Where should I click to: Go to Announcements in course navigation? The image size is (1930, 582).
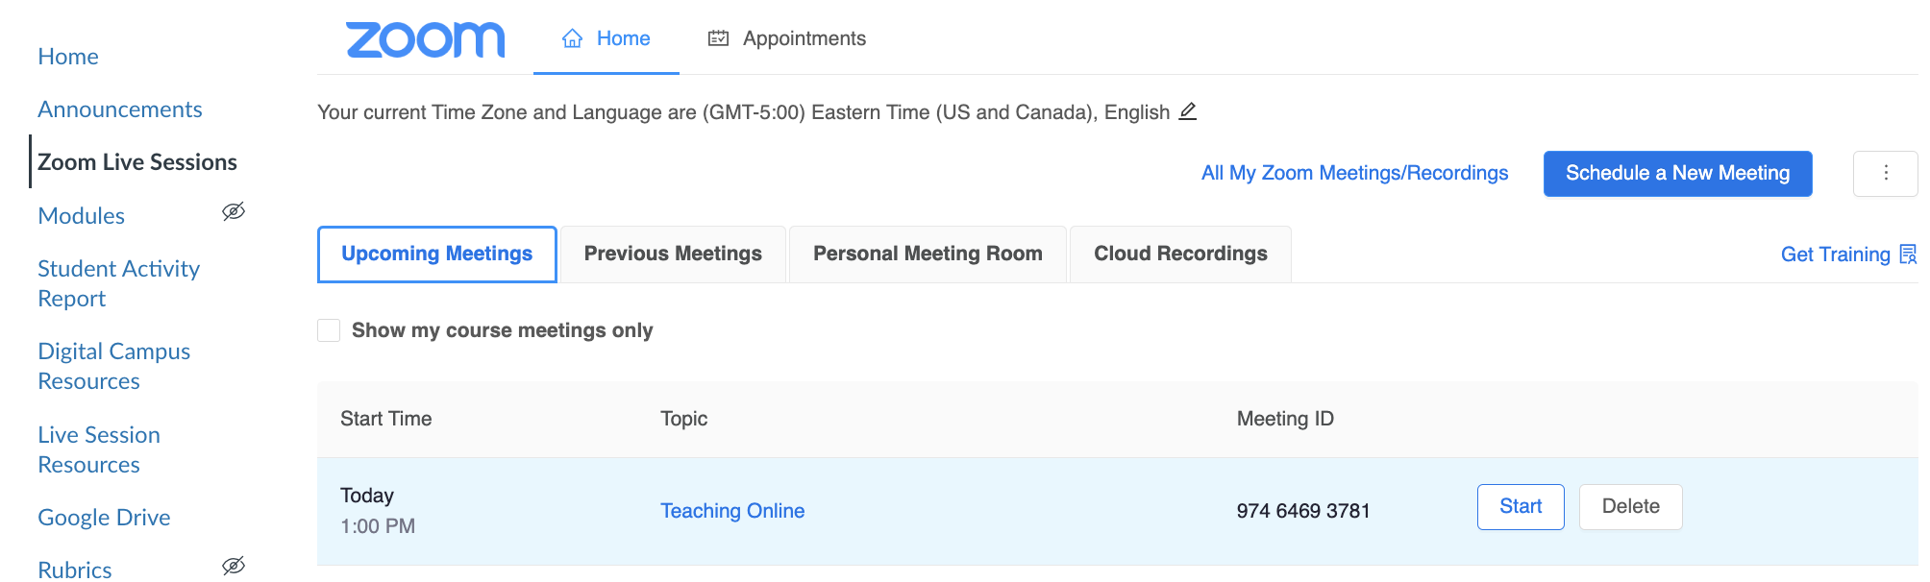[120, 109]
